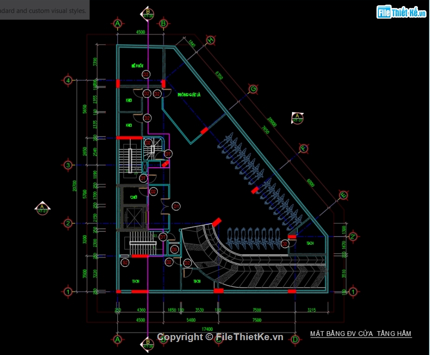Select the 20000 diagonal dimension text

[272, 122]
